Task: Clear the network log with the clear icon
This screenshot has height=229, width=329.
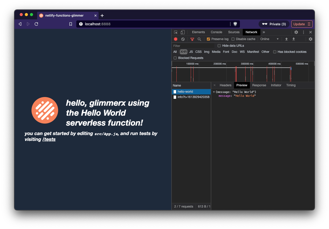Action: (183, 39)
